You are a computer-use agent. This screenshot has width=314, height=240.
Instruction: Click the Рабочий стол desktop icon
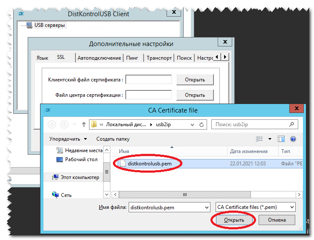(60, 160)
